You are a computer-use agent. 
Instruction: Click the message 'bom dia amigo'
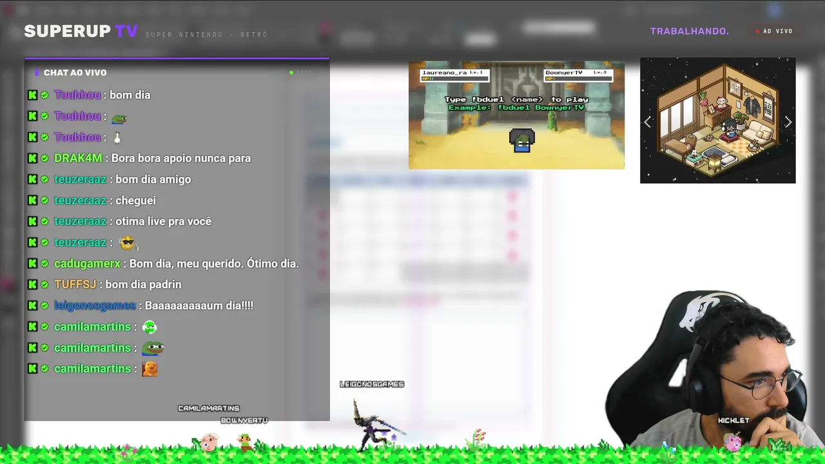153,179
